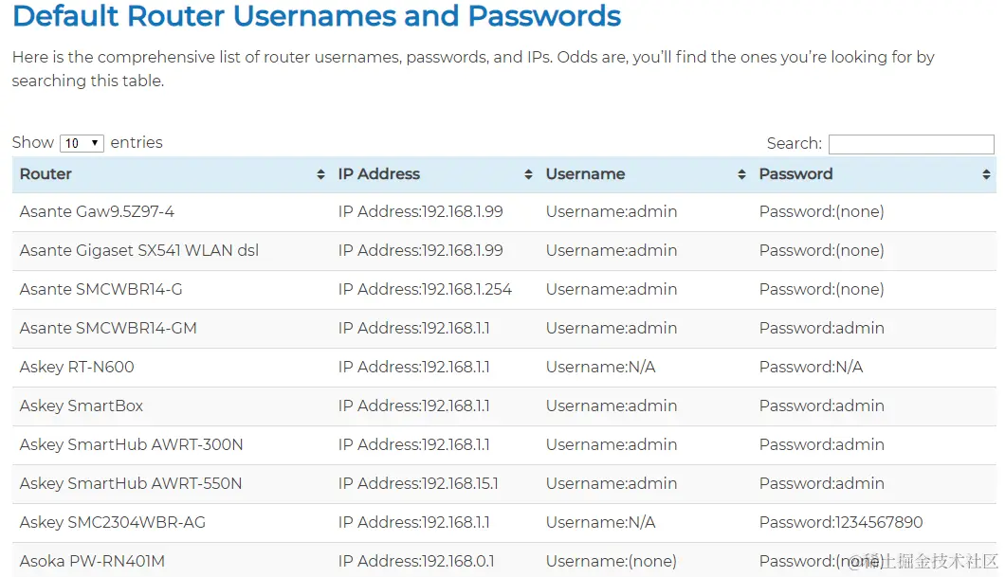1005x577 pixels.
Task: Click into the Search input field
Action: [x=911, y=144]
